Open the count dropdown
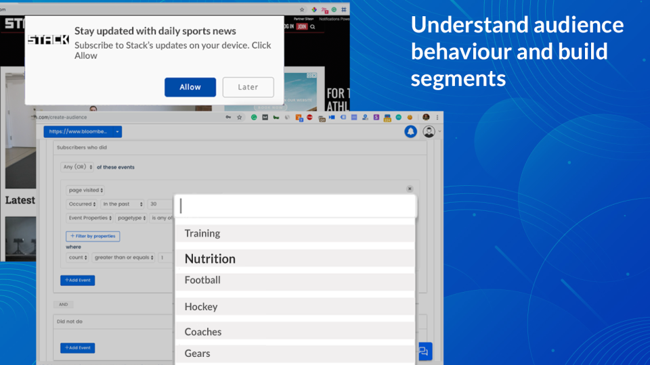 [x=77, y=258]
